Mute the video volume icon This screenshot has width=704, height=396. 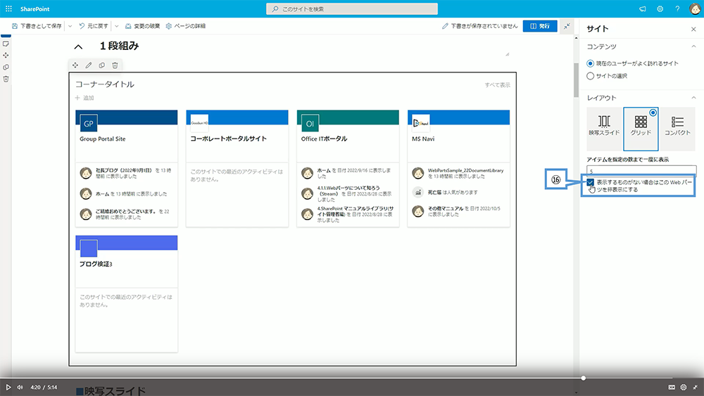click(20, 387)
